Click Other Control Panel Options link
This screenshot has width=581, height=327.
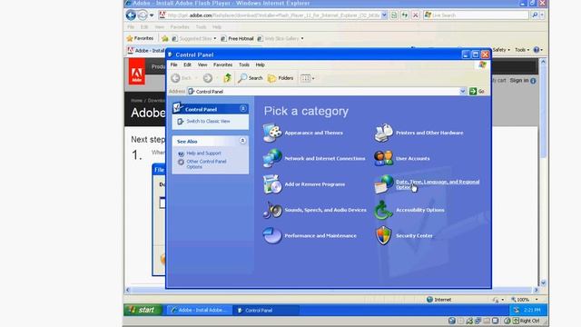coord(206,164)
